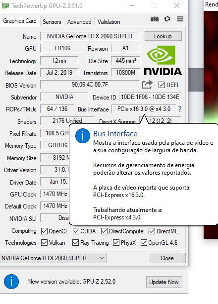
Task: Click the Bus Interface field PCIe x16 3.0
Action: pos(144,109)
